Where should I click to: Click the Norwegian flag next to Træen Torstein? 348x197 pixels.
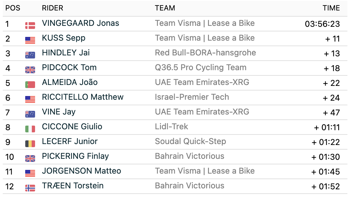point(30,188)
